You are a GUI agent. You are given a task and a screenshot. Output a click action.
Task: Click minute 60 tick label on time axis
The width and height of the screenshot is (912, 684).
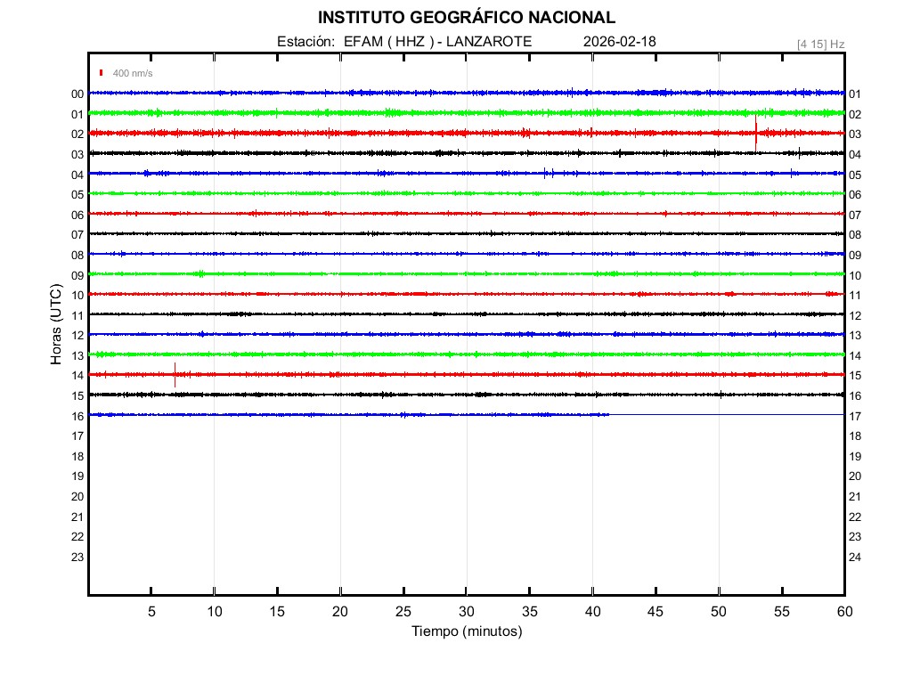pyautogui.click(x=843, y=612)
